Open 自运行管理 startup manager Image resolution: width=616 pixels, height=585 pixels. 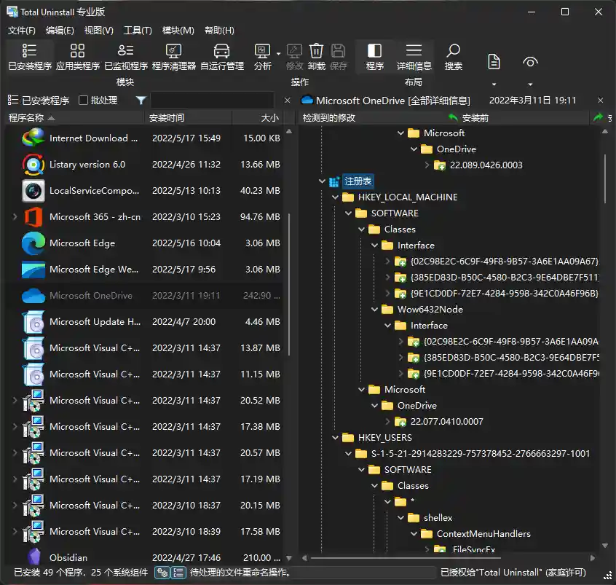point(221,56)
